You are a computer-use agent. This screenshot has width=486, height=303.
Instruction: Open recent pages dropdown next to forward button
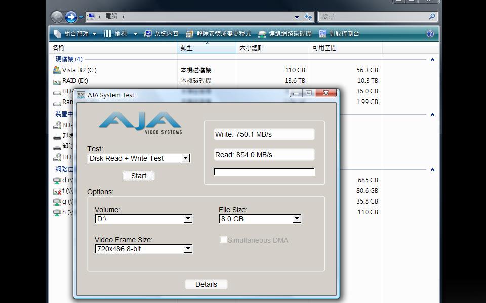click(81, 17)
